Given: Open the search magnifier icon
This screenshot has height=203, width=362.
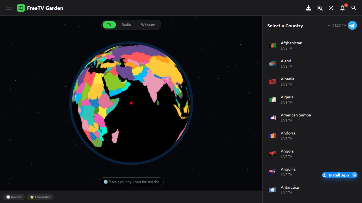Looking at the screenshot, I should point(354,8).
